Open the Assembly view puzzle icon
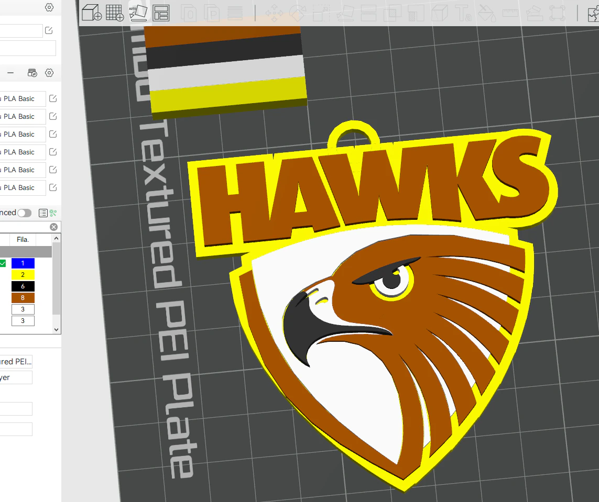 pyautogui.click(x=593, y=14)
